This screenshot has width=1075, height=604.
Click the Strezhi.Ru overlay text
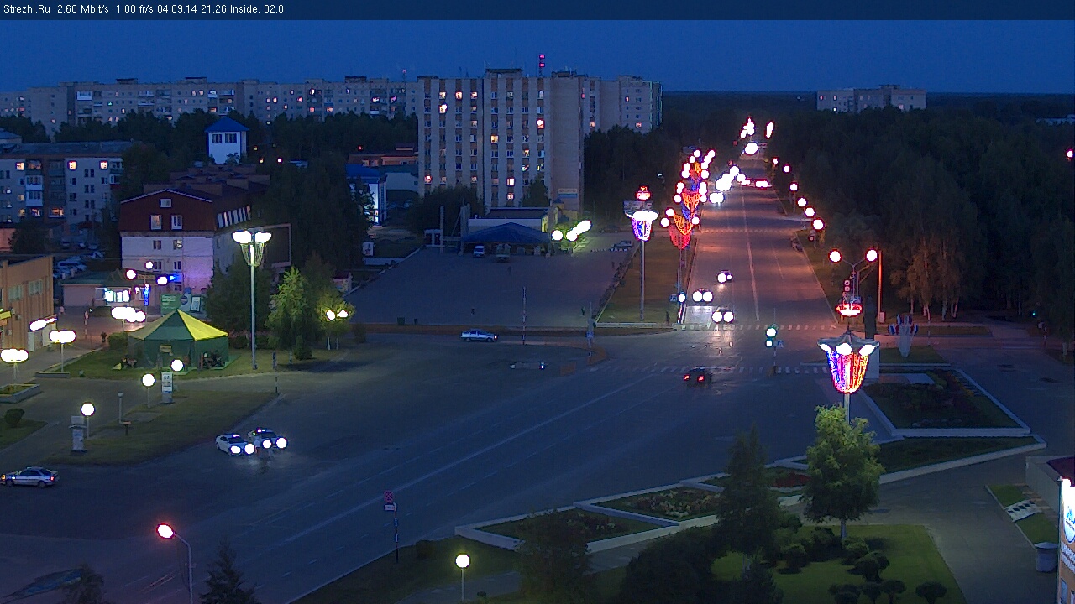click(26, 9)
